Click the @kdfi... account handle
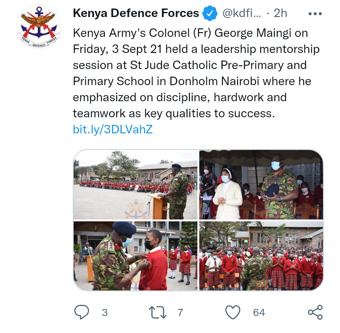Image resolution: width=340 pixels, height=333 pixels. click(x=242, y=13)
